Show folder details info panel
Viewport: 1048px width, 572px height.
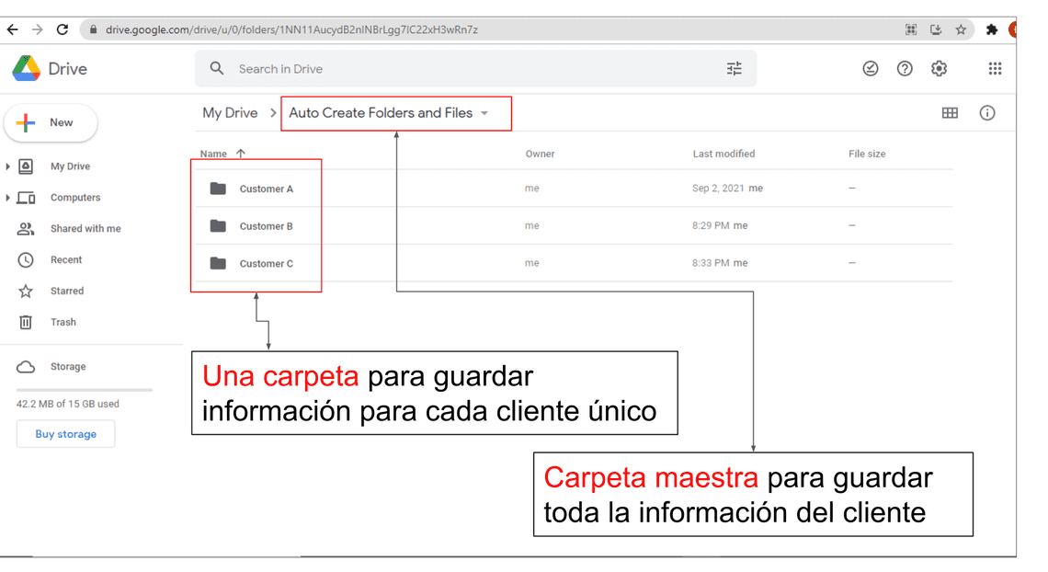click(987, 113)
